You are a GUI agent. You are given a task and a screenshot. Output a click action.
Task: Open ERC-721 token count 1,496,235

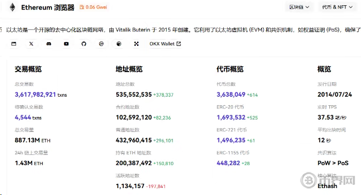point(231,140)
